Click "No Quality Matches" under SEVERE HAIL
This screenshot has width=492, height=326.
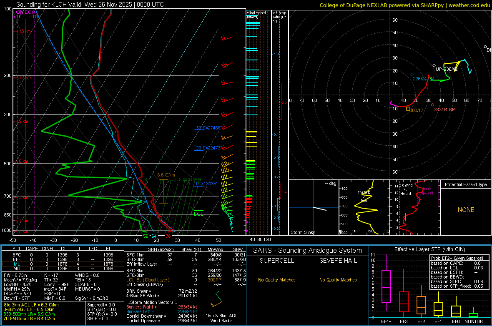(x=338, y=280)
